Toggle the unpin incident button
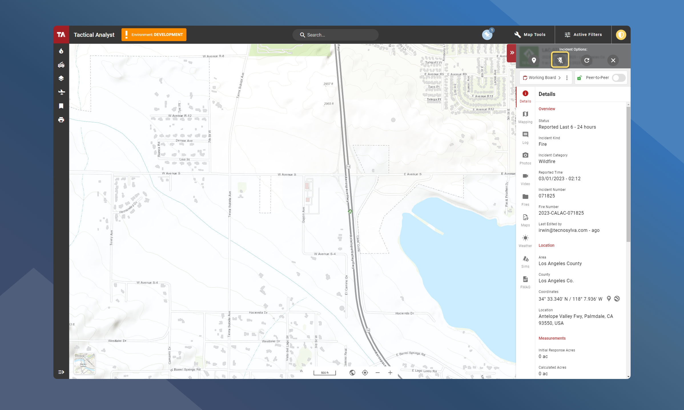Viewport: 684px width, 410px height. 560,60
